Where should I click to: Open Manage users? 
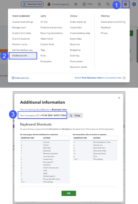(x=19, y=27)
